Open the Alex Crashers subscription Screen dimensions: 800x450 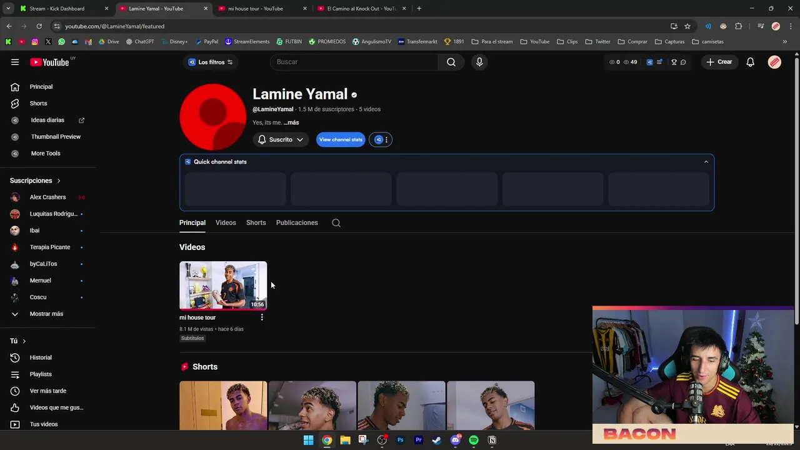click(x=47, y=197)
